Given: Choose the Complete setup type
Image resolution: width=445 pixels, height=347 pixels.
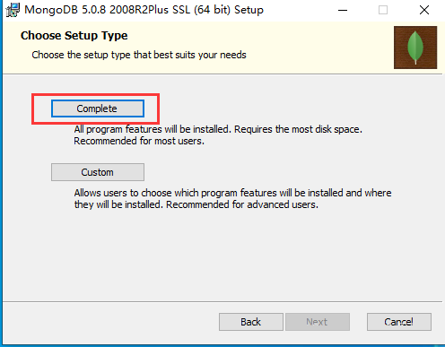Looking at the screenshot, I should pos(98,108).
